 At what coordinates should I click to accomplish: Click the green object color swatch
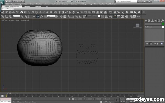pyautogui.click(x=163, y=24)
